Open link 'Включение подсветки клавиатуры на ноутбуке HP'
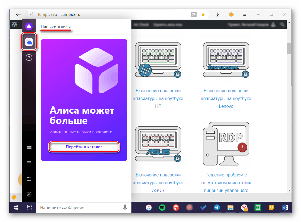 coord(158,98)
